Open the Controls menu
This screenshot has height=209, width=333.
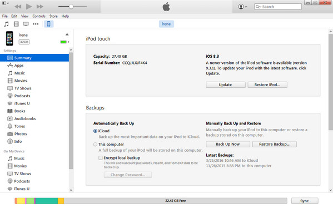(x=39, y=16)
